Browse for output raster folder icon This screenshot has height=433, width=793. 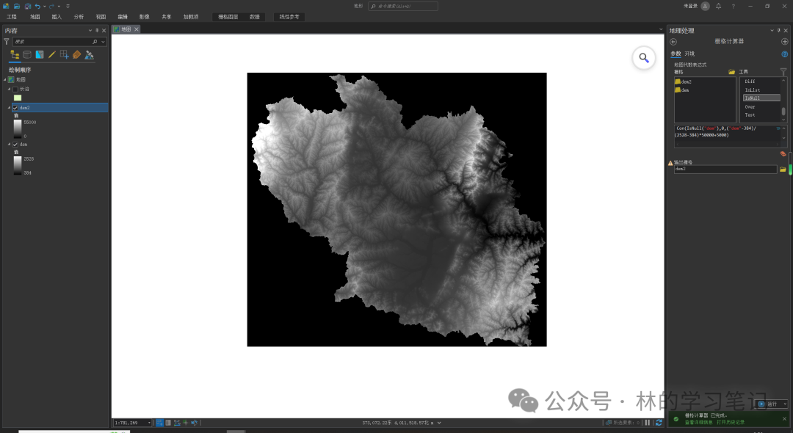783,170
